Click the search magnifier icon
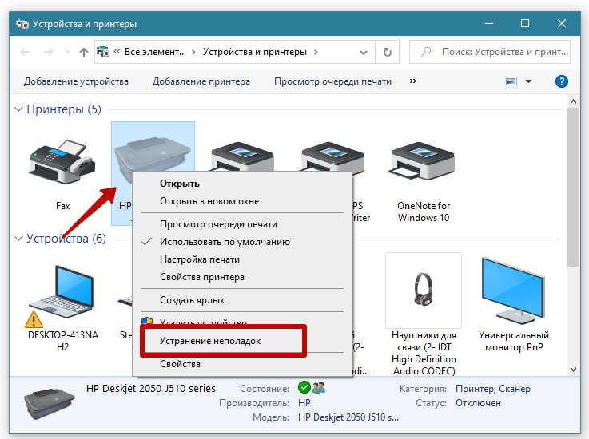This screenshot has height=439, width=589. pyautogui.click(x=426, y=52)
